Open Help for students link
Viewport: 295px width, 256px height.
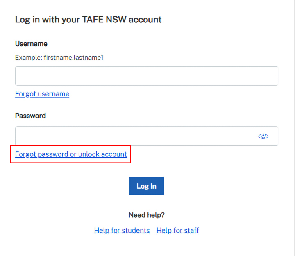[122, 231]
